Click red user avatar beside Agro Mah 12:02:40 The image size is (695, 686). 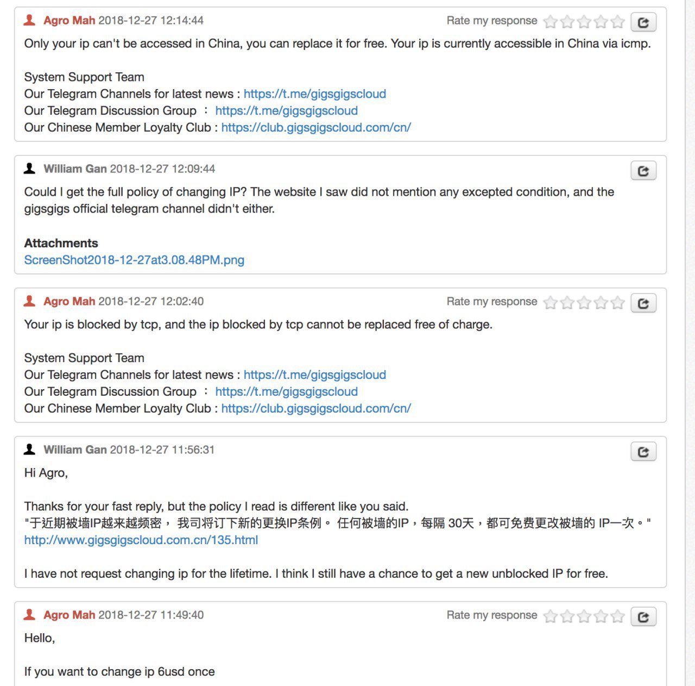tap(30, 301)
